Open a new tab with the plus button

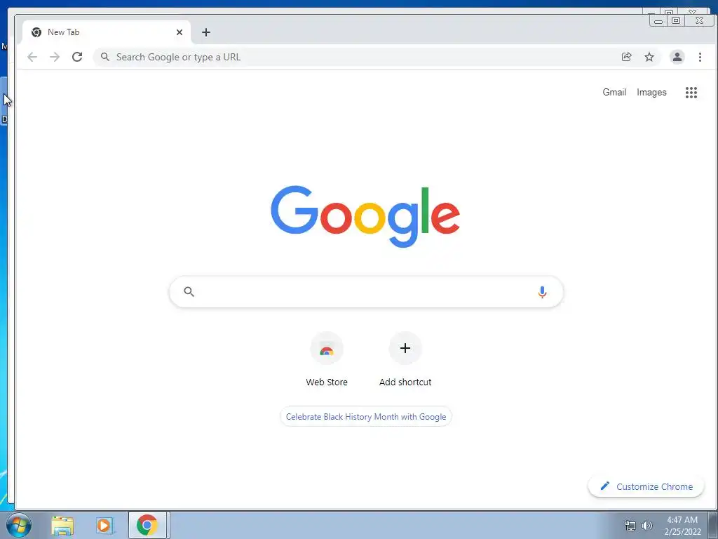[x=206, y=32]
